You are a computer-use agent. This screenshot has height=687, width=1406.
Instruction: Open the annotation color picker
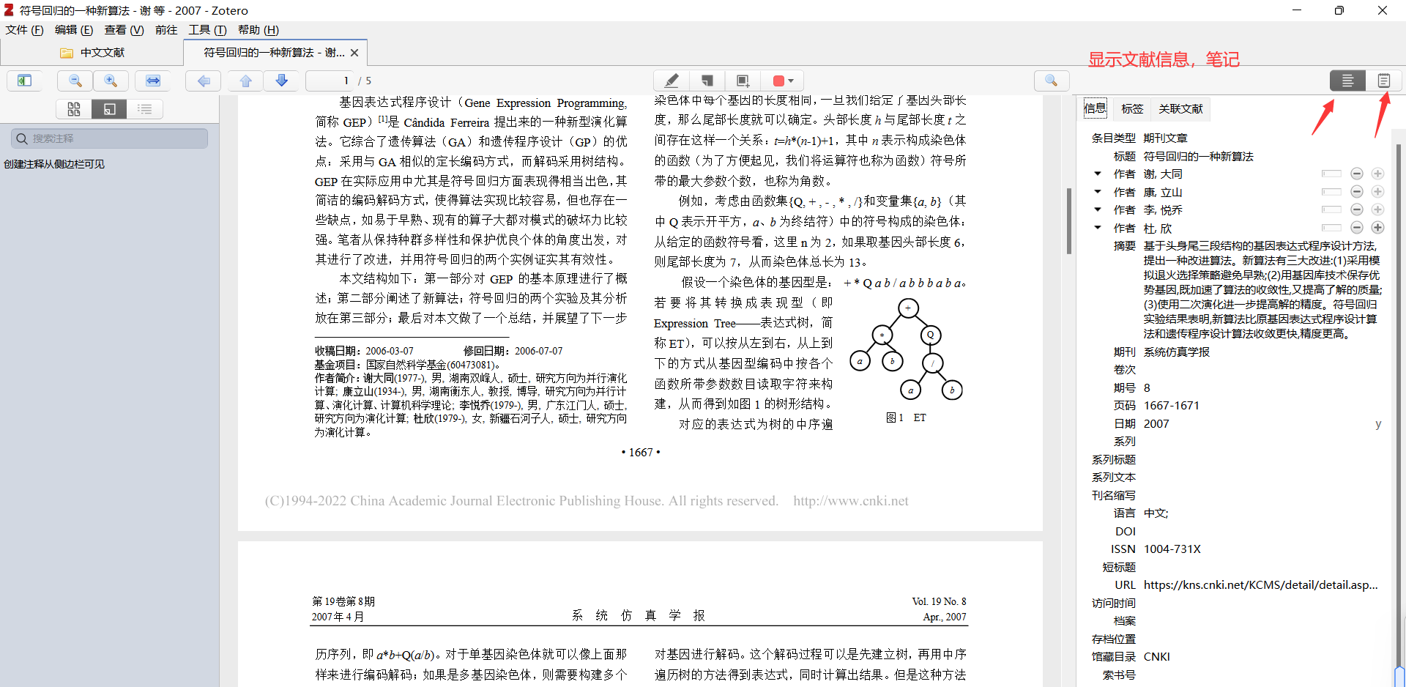click(783, 81)
